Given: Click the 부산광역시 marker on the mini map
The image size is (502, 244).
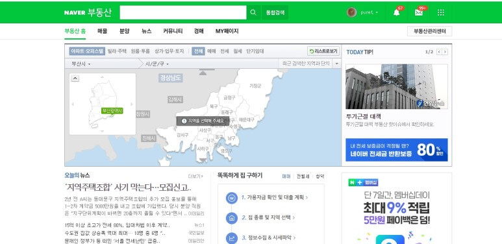Looking at the screenshot, I should [112, 111].
